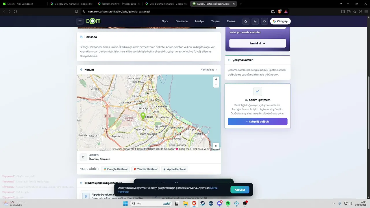
Task: Open OBS Studio from the taskbar
Action: coord(245,203)
